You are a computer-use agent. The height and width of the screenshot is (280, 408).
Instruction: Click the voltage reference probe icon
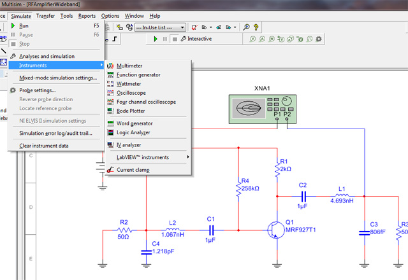[x=300, y=39]
